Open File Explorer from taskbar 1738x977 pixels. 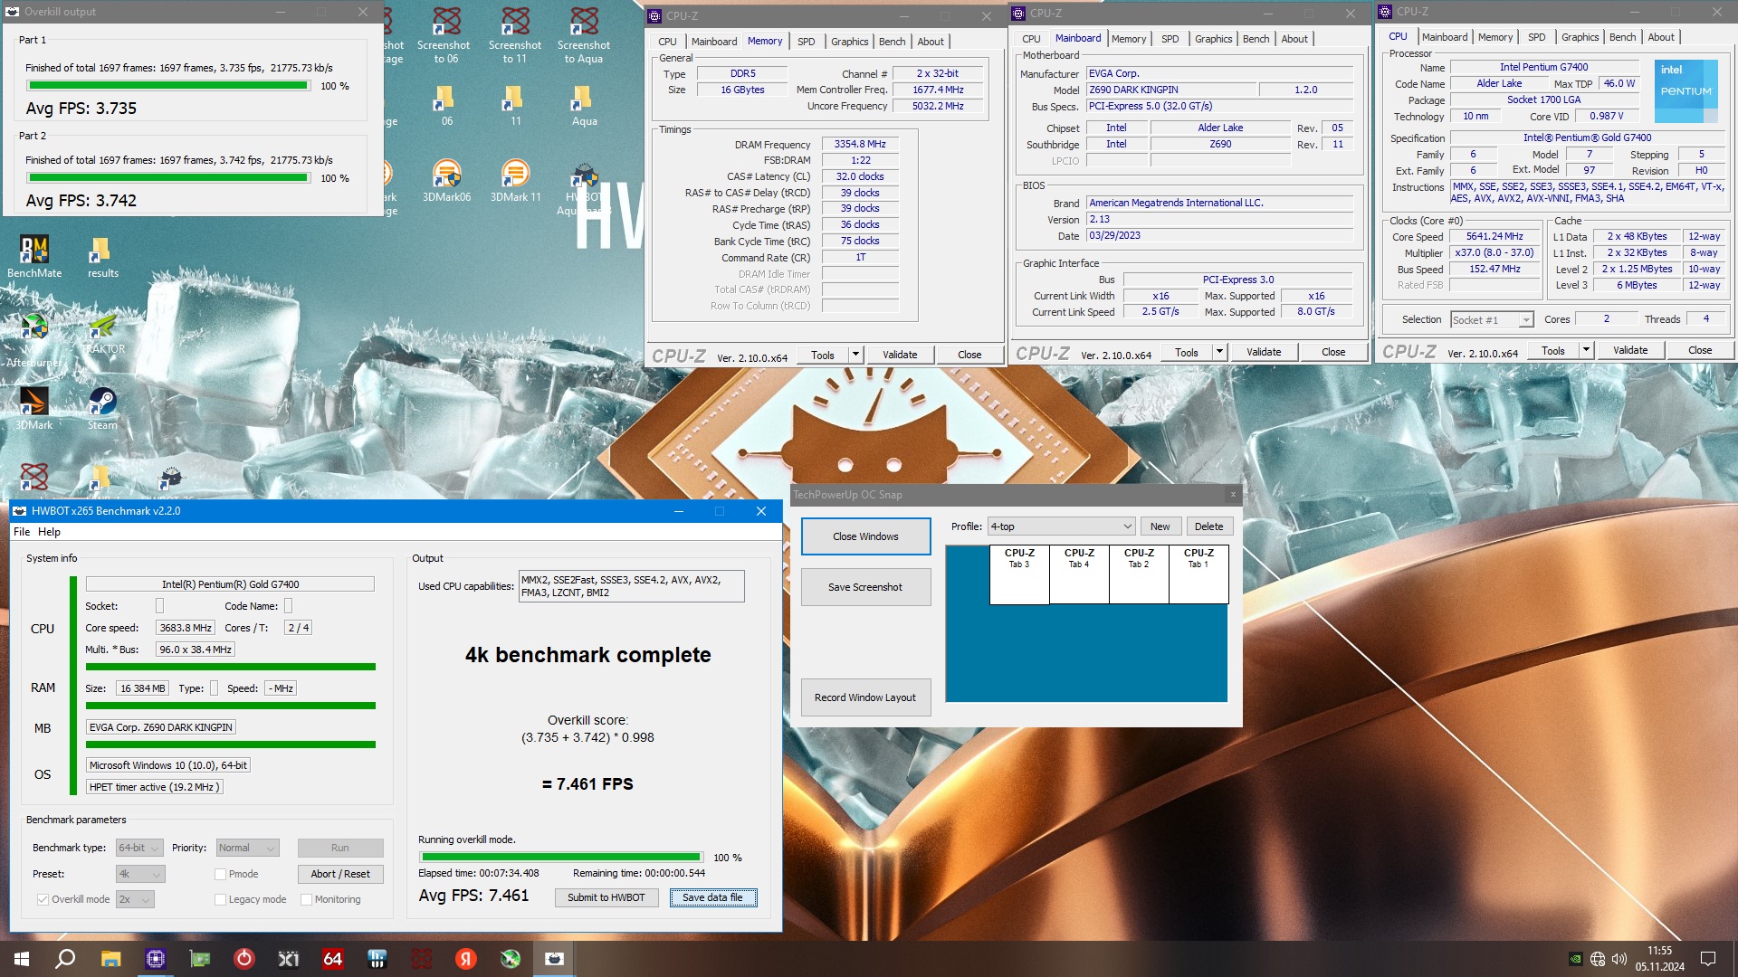tap(110, 959)
